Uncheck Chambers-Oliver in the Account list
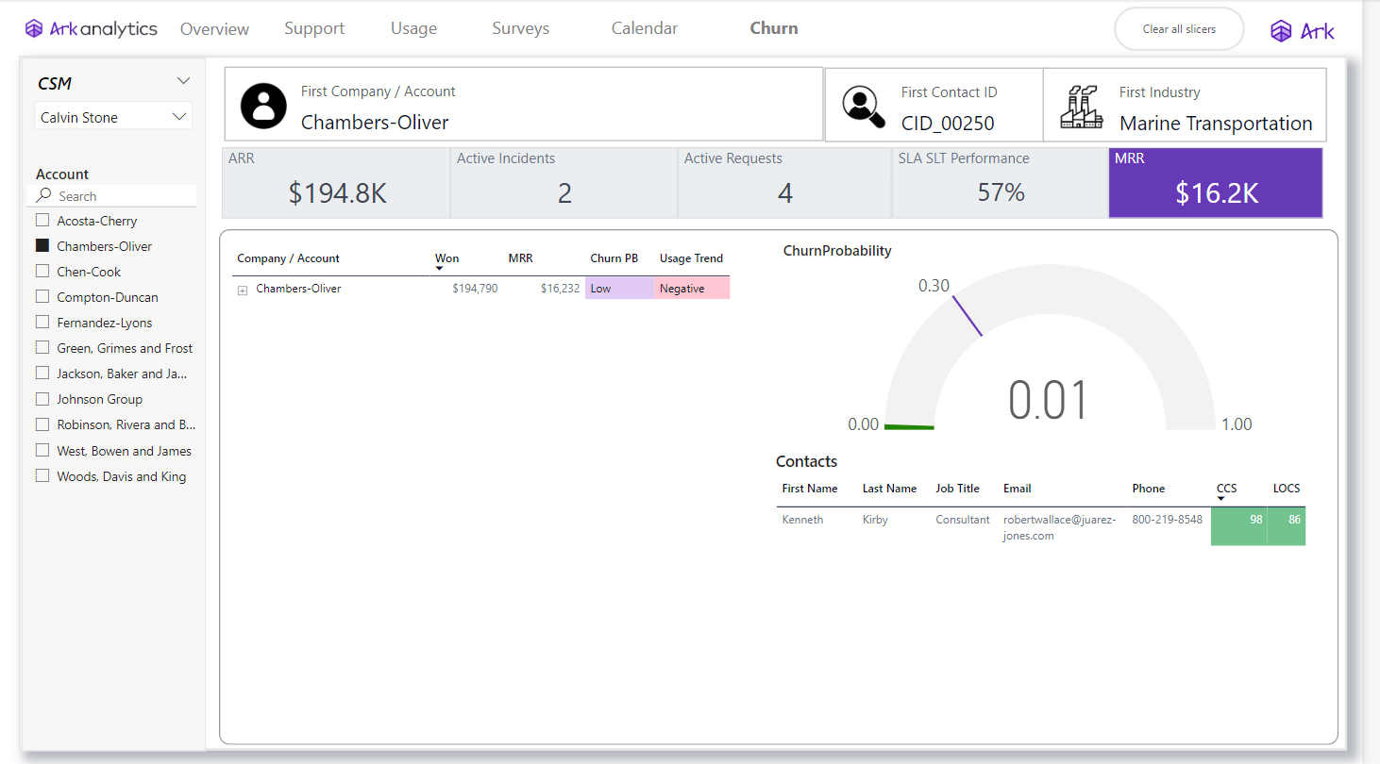 (42, 245)
